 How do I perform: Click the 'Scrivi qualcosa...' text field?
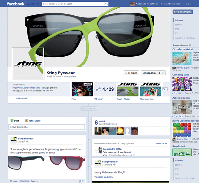click(x=47, y=127)
